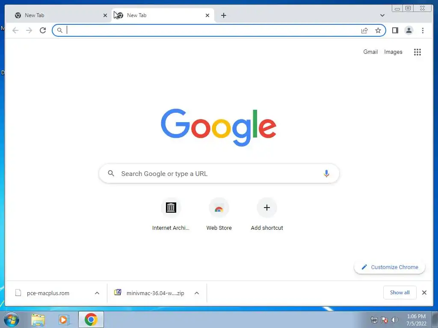Click the Google logo
Viewport: 438px width, 328px height.
[219, 127]
